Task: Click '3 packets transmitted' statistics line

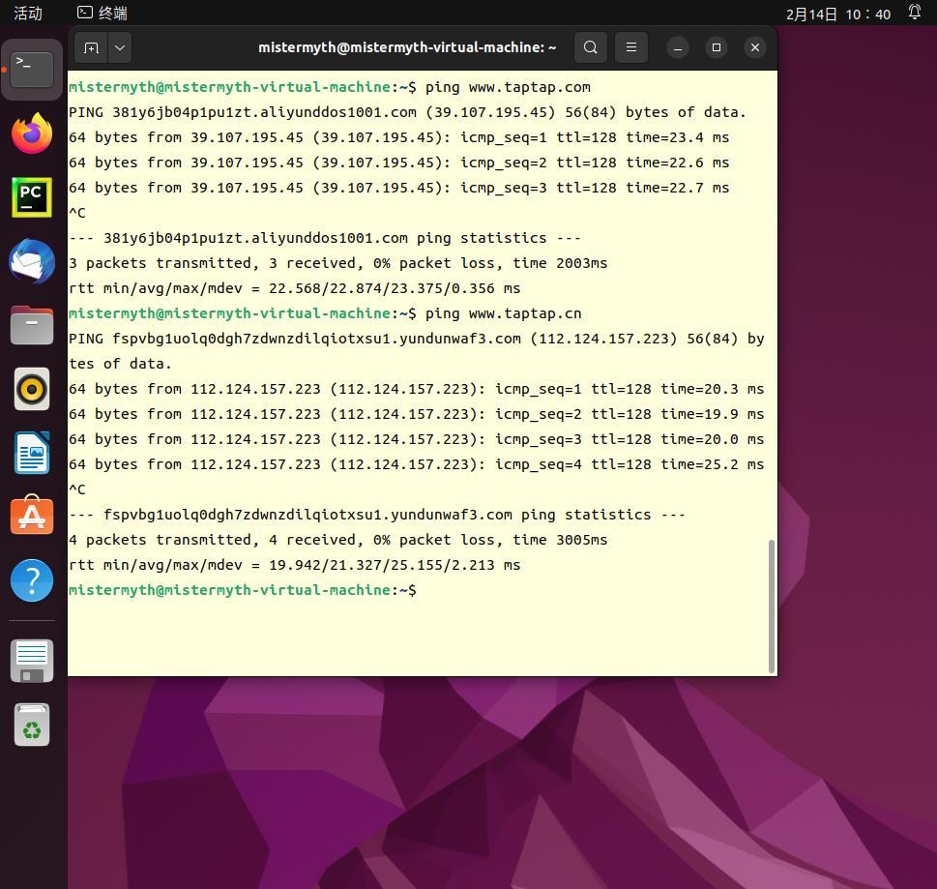Action: [x=337, y=263]
